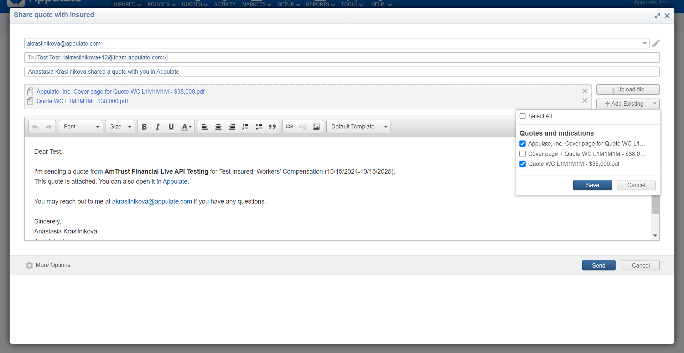This screenshot has width=684, height=353.
Task: Open the Size dropdown
Action: pyautogui.click(x=120, y=127)
